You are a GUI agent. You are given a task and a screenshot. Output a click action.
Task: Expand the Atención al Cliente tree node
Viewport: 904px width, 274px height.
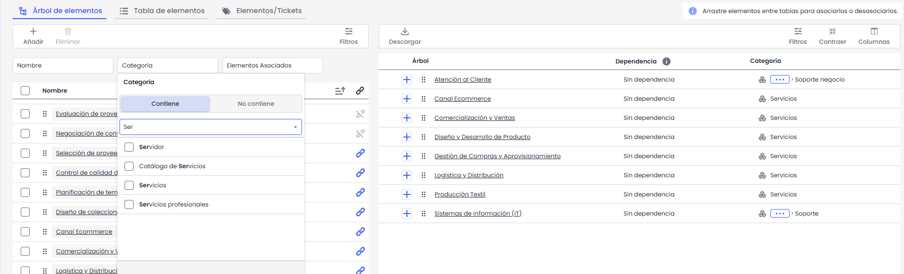(407, 80)
